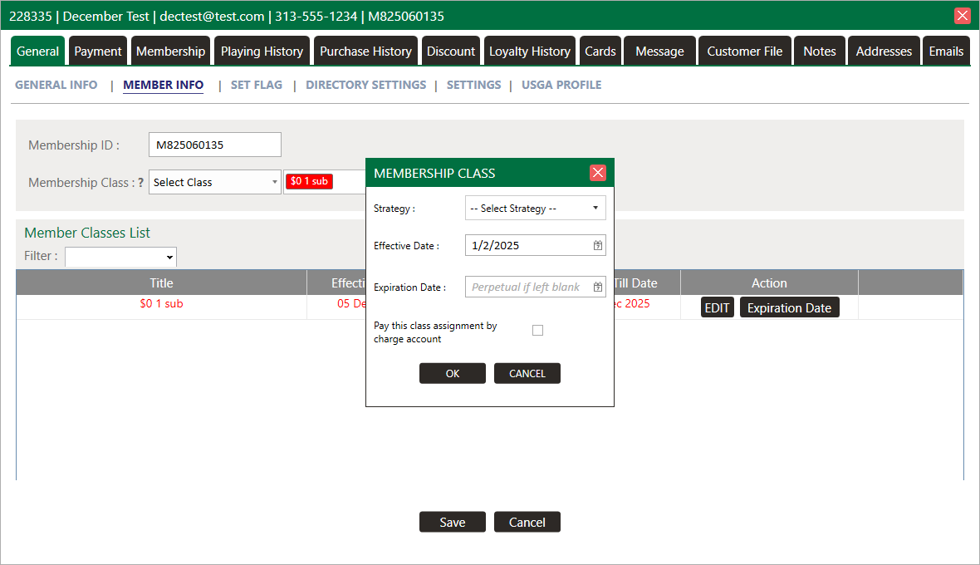The image size is (980, 565).
Task: Open the Select Class dropdown
Action: point(214,183)
